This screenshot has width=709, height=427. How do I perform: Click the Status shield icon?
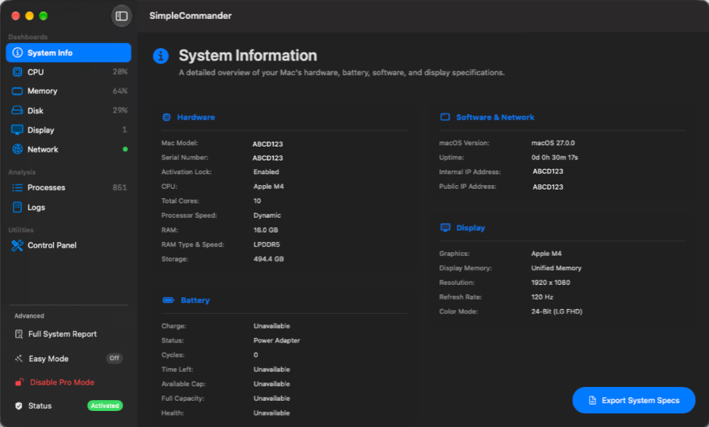[x=18, y=406]
